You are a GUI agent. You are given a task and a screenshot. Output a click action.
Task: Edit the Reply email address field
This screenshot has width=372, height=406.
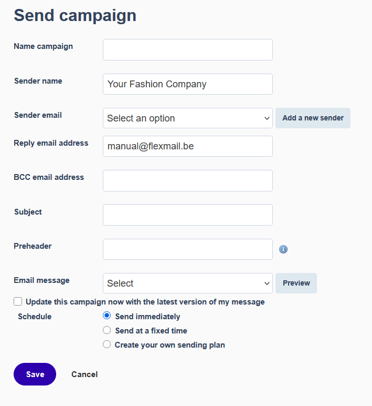(188, 146)
